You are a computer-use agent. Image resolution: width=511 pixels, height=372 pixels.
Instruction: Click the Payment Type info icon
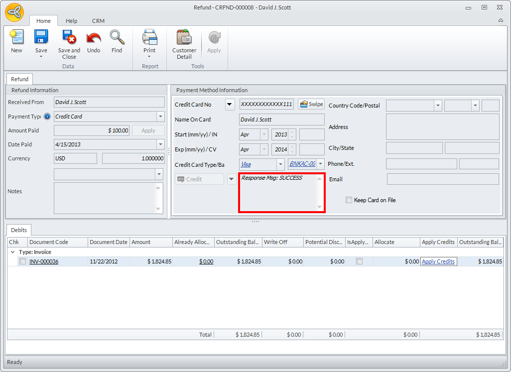[47, 117]
